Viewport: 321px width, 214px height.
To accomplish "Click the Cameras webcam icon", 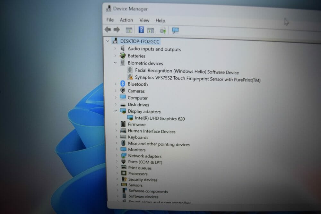I will pos(123,90).
